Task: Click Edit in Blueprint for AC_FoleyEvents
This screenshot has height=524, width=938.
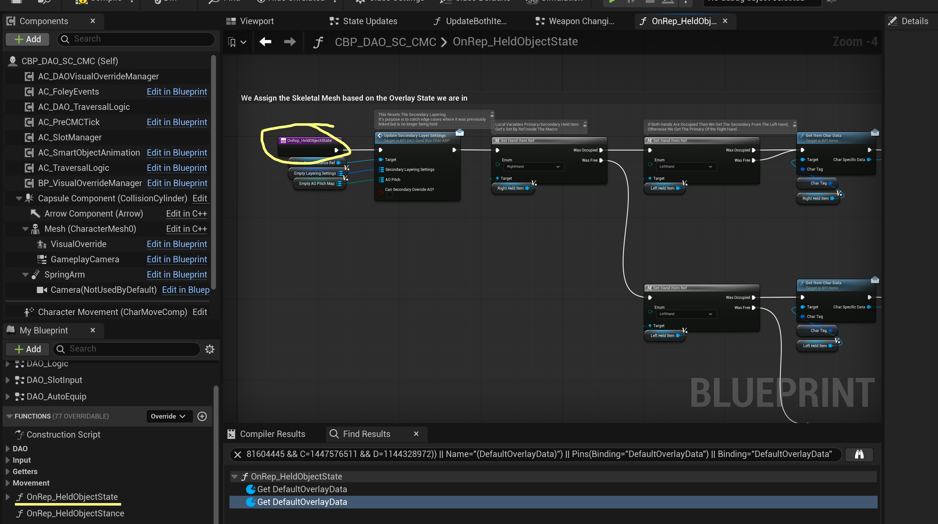Action: tap(177, 92)
